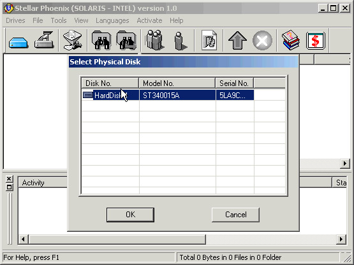This screenshot has height=265, width=354.
Task: Click activity panel scroll left arrow
Action: (x=23, y=239)
